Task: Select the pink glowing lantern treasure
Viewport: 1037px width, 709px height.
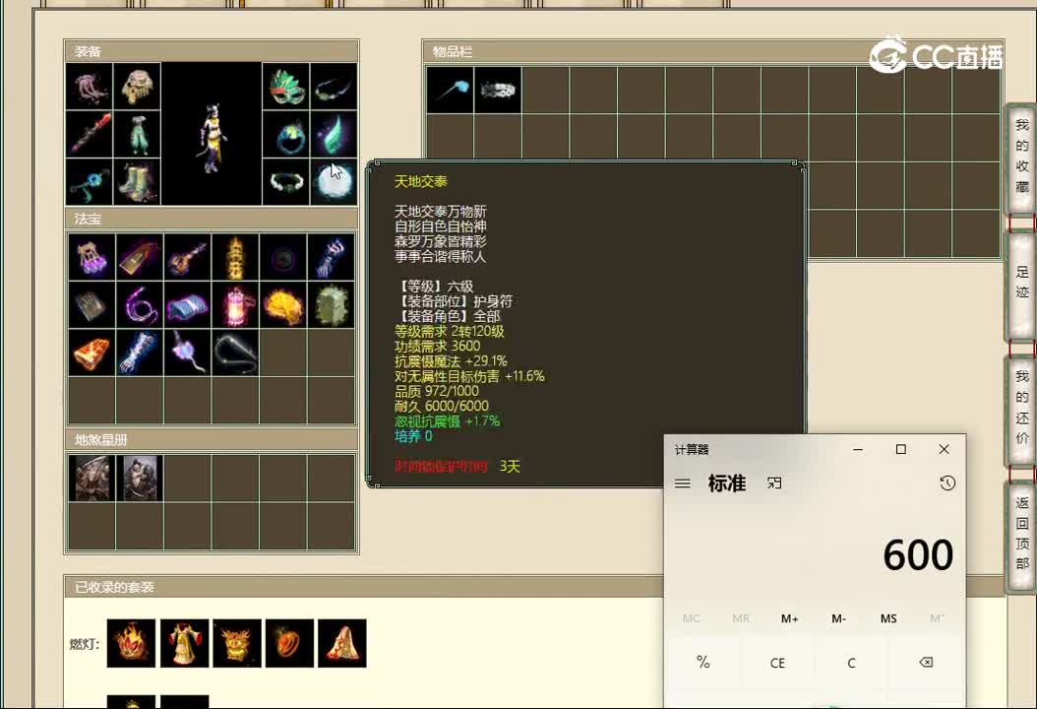Action: coord(235,304)
